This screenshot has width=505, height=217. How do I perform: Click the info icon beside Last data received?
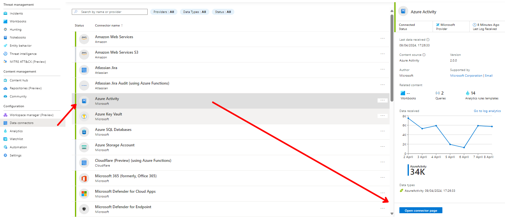click(428, 40)
